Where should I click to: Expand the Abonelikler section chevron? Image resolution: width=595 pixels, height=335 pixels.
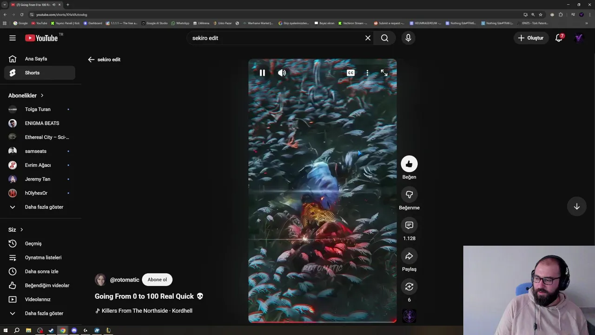[x=42, y=95]
